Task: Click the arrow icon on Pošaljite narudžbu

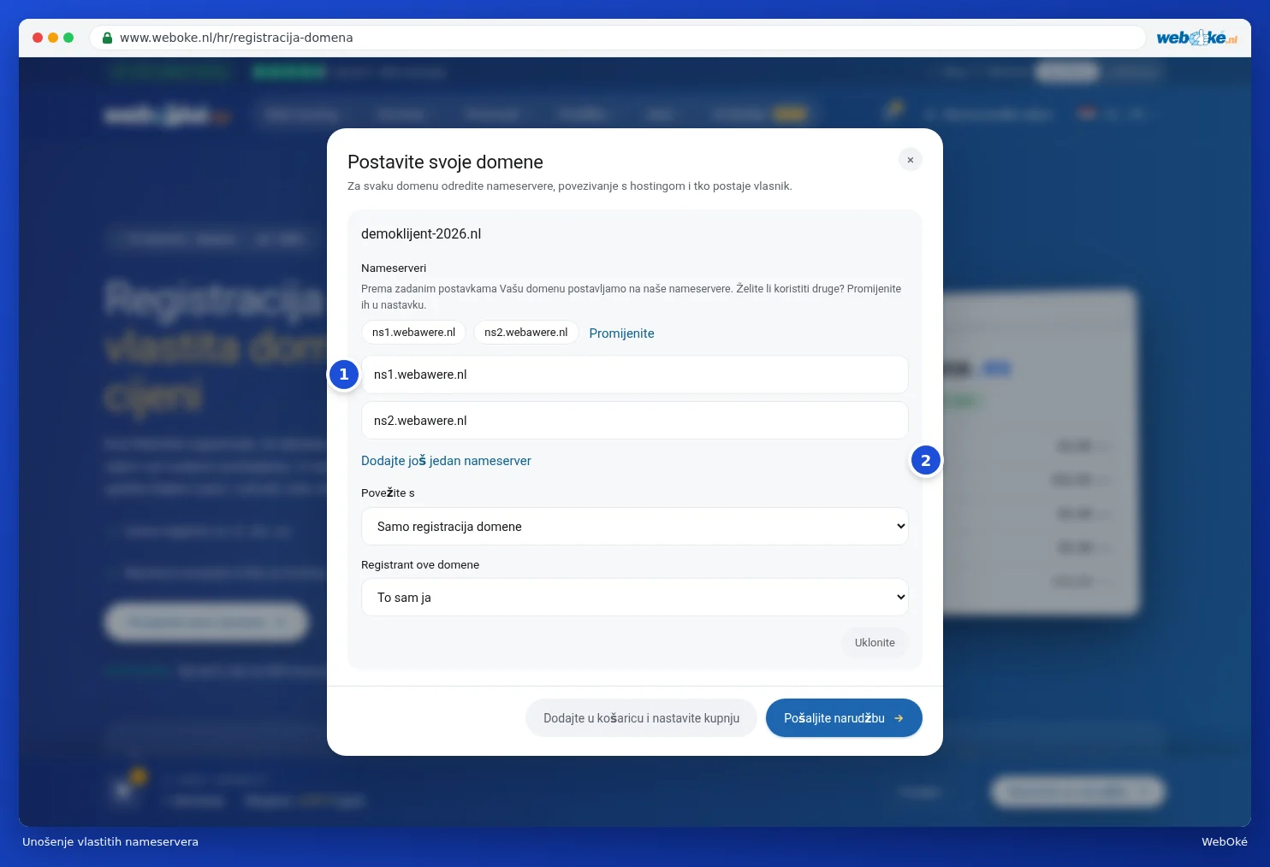Action: click(x=899, y=718)
